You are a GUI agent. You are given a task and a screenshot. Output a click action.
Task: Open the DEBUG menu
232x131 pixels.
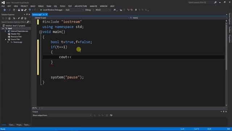[41, 6]
